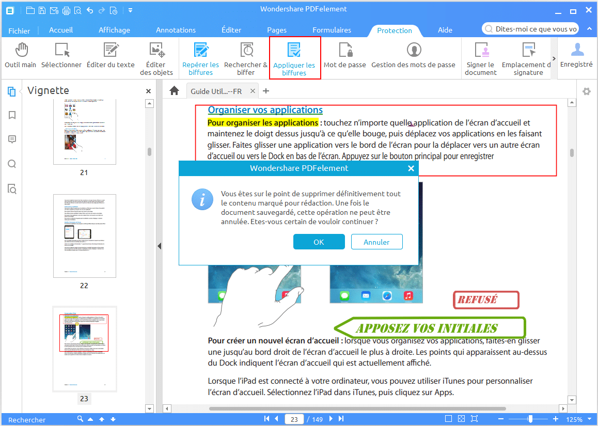Click Annuler to cancel redaction
The width and height of the screenshot is (598, 426).
(377, 242)
